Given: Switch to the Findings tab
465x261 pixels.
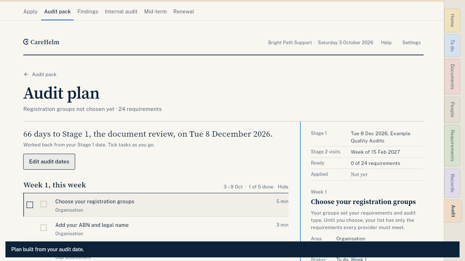Looking at the screenshot, I should [88, 12].
